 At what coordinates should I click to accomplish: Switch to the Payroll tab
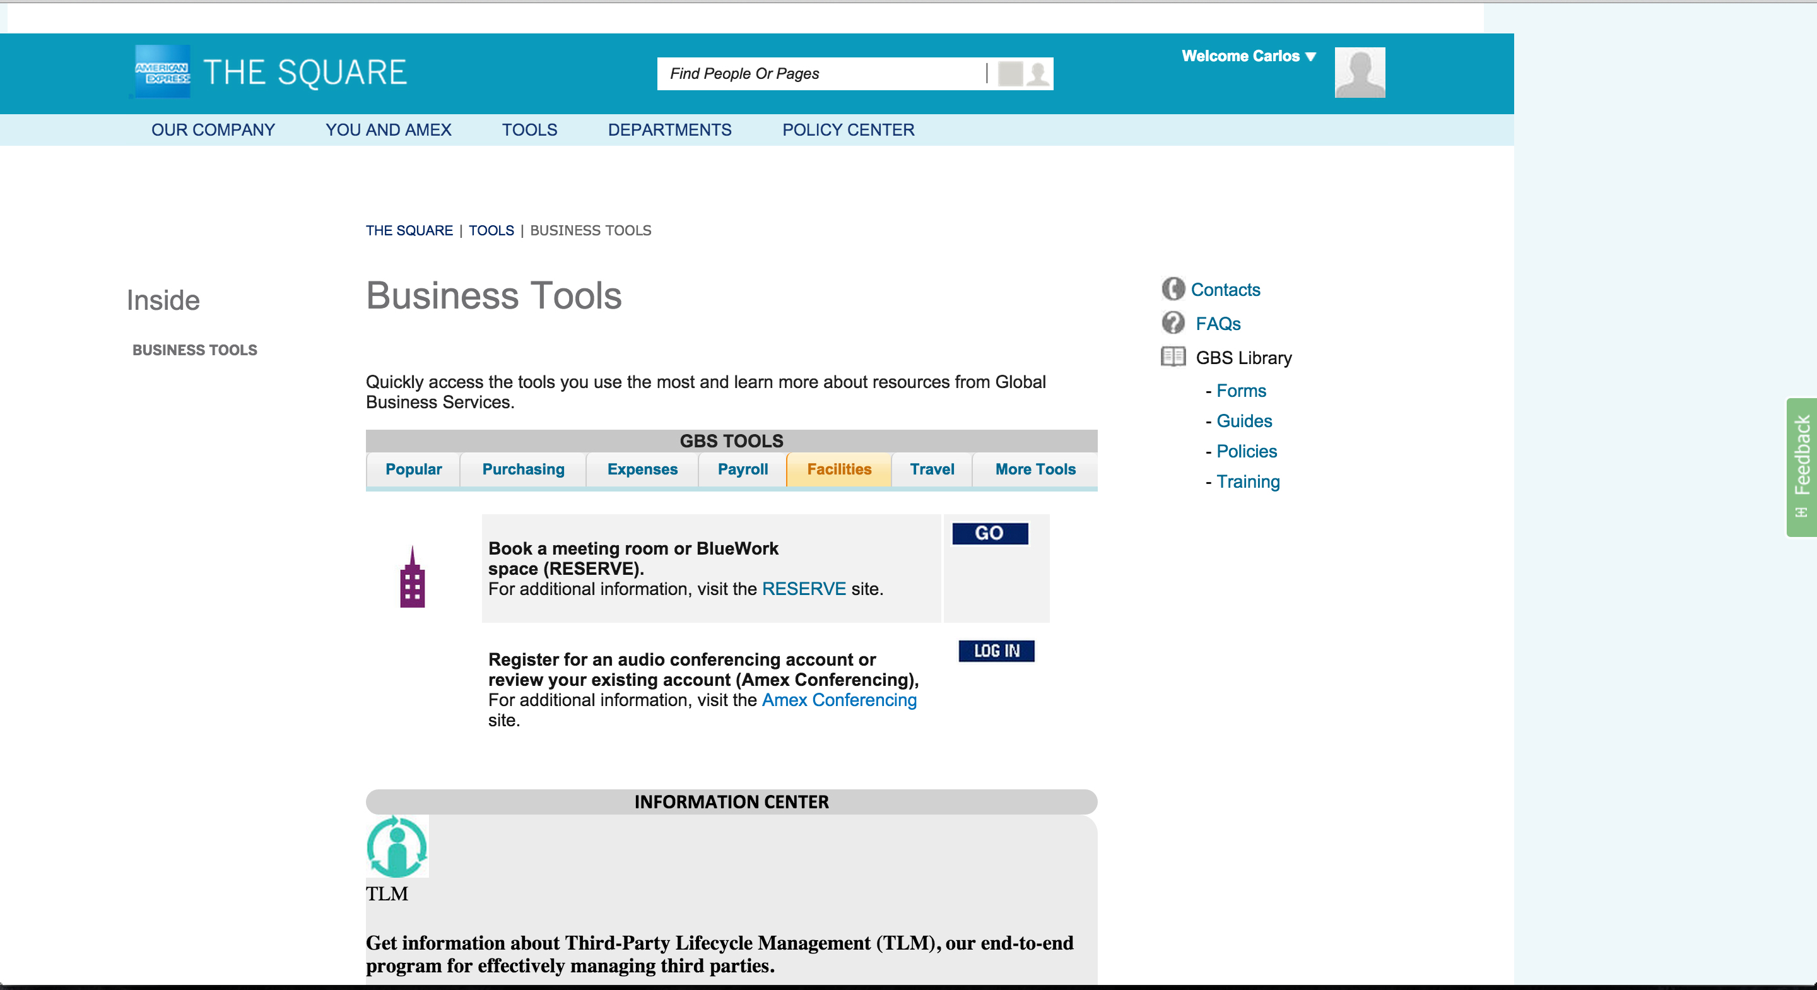tap(743, 469)
